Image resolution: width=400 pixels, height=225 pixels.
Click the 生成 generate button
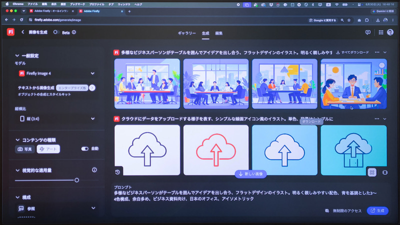tap(377, 210)
